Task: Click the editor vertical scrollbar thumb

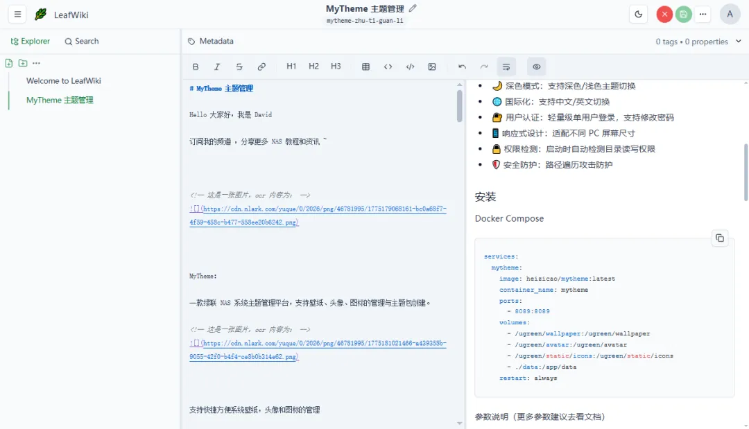Action: pyautogui.click(x=460, y=105)
